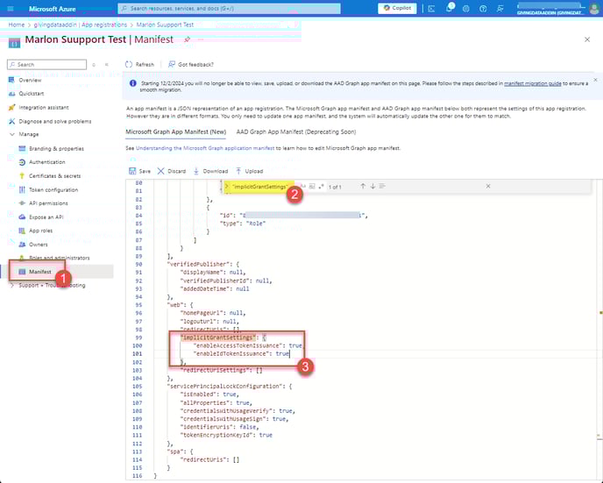
Task: Switch to Microsoft Graph App Manifest (New) tab
Action: (x=176, y=131)
